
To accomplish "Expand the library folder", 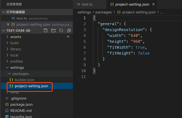I will pos(7,49).
